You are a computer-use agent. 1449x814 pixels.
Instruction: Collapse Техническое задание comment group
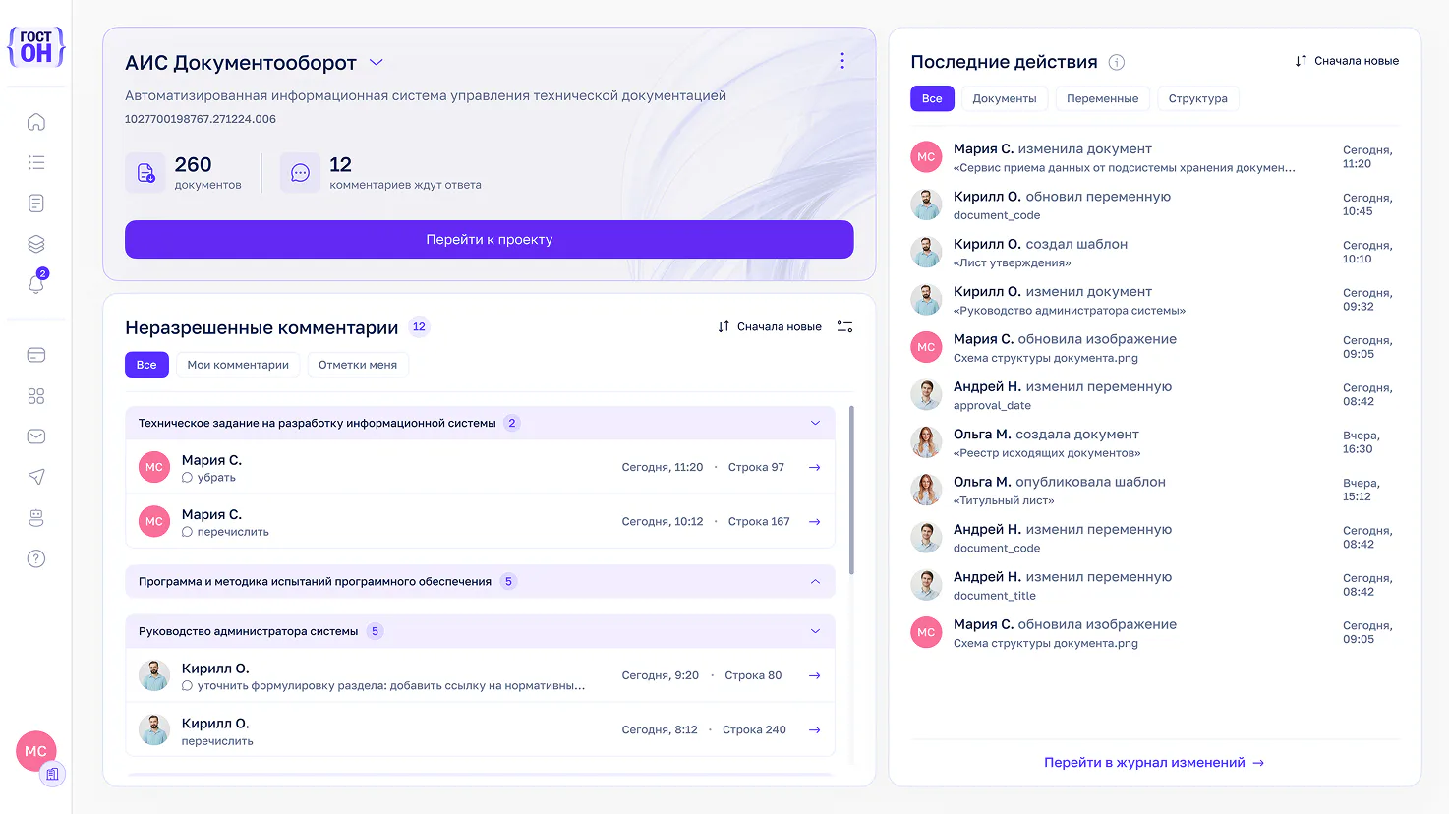click(815, 423)
